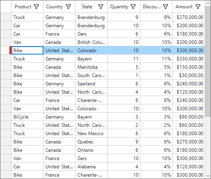Click Car in the Alabama row
The width and height of the screenshot is (211, 179).
click(27, 167)
